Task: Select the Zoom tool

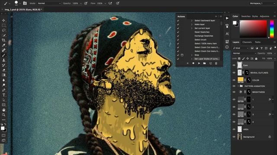Action: 3,115
